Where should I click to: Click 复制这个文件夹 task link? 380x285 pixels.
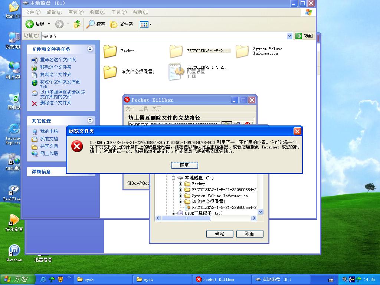[56, 75]
